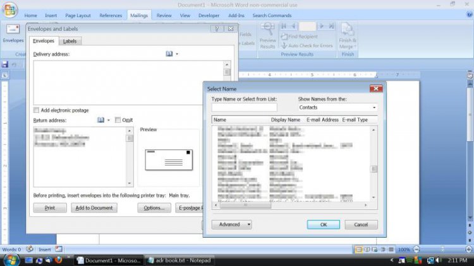Click inside the Delivery address text box
The image size is (474, 266).
tap(128, 83)
